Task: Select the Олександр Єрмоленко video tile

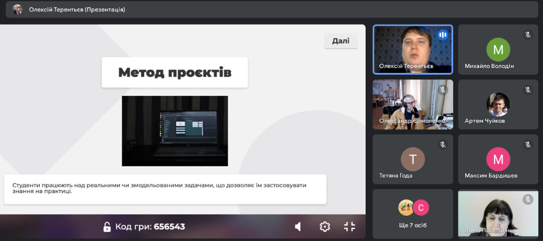Action: [x=413, y=104]
